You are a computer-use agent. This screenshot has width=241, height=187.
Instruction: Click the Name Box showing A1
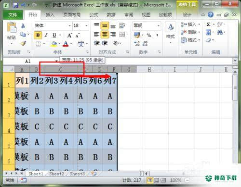(x=30, y=61)
